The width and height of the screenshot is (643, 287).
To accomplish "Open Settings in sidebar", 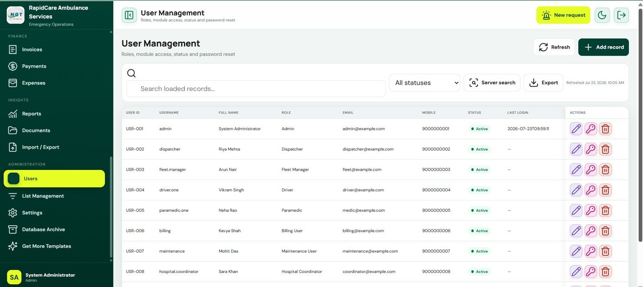I will tap(54, 213).
